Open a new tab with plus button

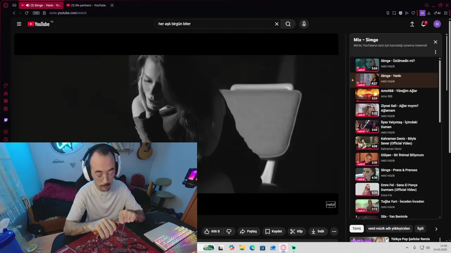[x=112, y=5]
